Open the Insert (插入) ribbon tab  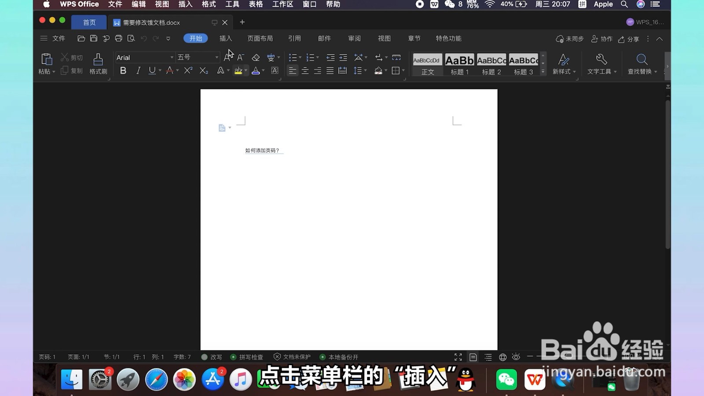click(x=226, y=39)
